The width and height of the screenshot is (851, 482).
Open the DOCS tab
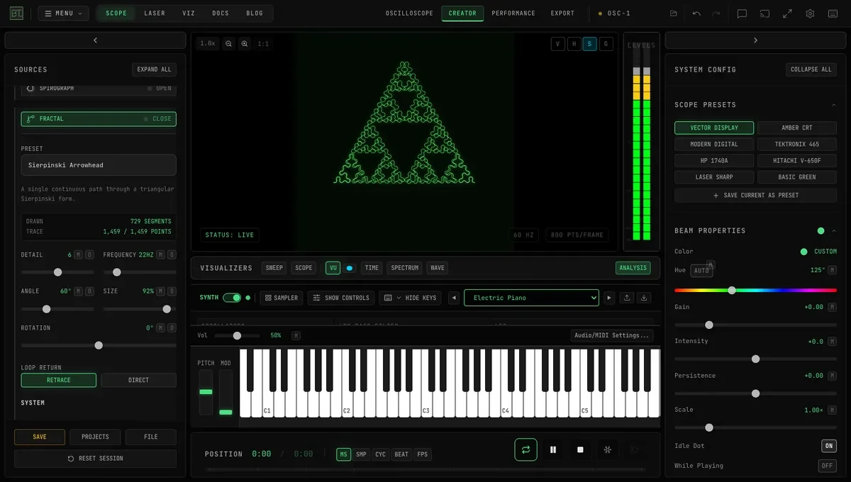point(221,13)
